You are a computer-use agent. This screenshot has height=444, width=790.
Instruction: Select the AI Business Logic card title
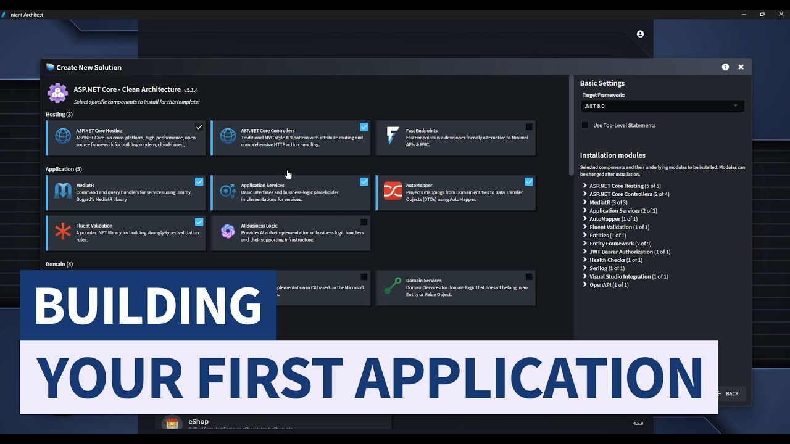pyautogui.click(x=259, y=226)
